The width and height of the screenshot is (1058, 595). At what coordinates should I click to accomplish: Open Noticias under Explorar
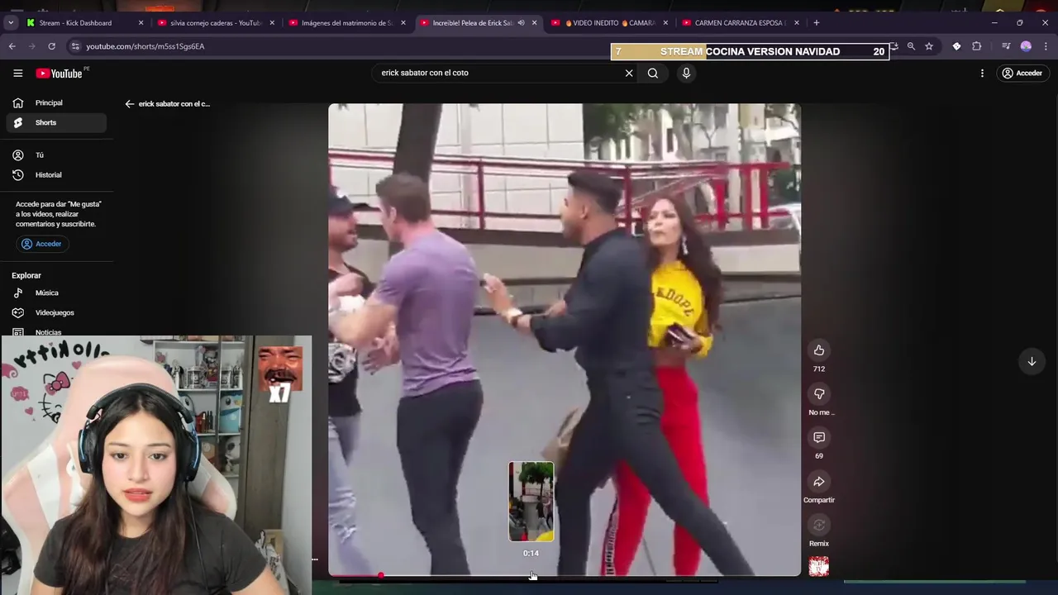56,331
